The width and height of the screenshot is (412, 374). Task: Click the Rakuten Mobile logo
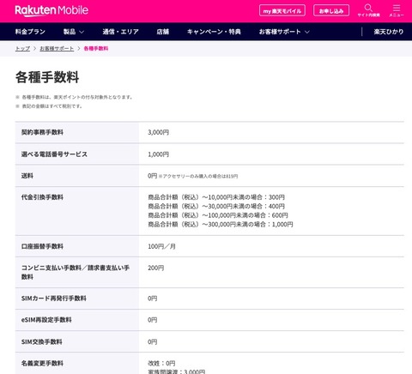click(x=51, y=10)
